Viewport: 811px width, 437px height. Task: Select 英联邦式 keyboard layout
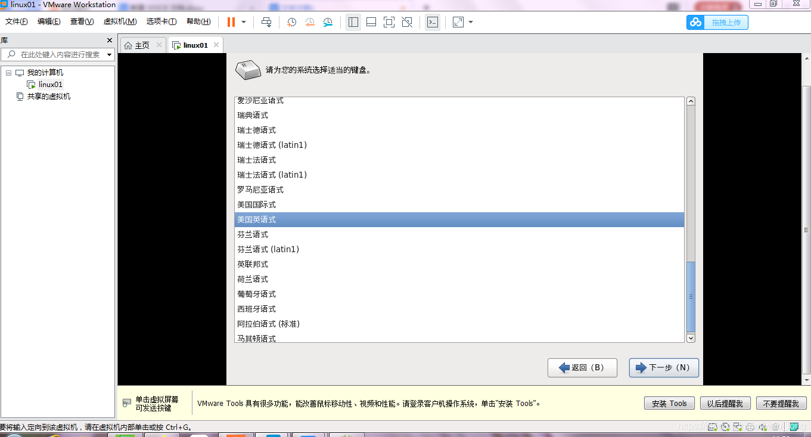(x=459, y=264)
